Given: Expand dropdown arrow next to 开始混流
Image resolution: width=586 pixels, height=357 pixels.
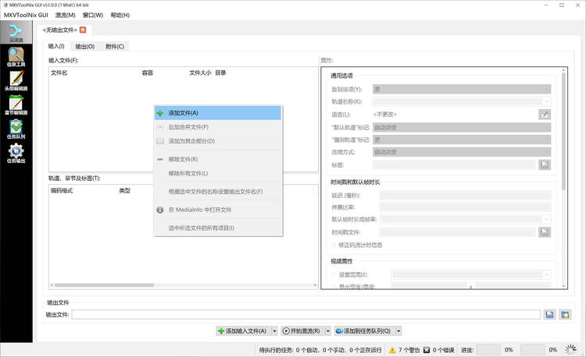Looking at the screenshot, I should [x=327, y=331].
